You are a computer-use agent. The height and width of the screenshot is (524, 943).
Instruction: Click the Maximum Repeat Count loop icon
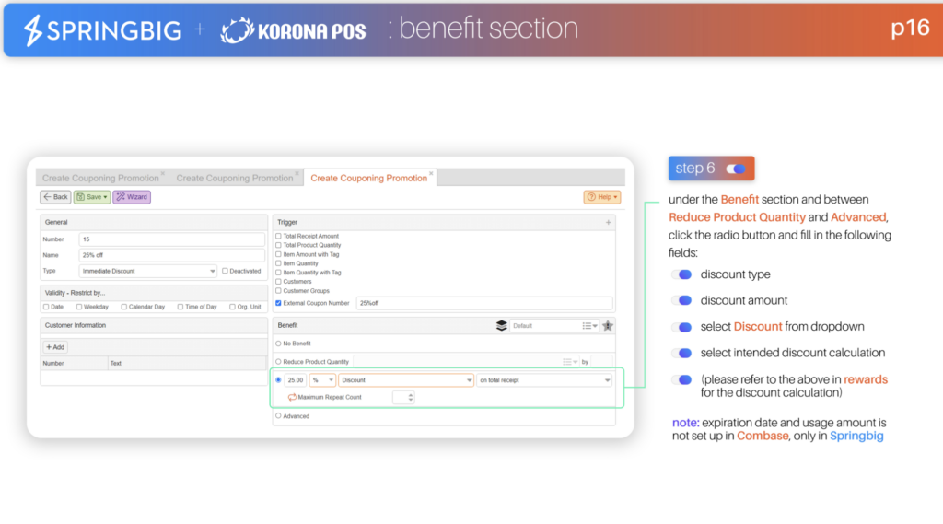(x=292, y=397)
